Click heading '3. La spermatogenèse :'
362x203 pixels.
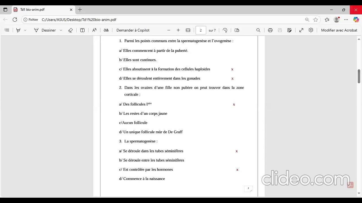[138, 141]
